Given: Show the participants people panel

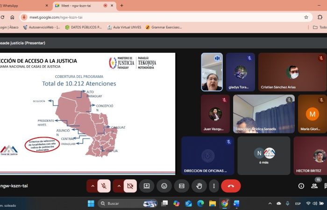Looking at the screenshot, I should (x=314, y=186).
